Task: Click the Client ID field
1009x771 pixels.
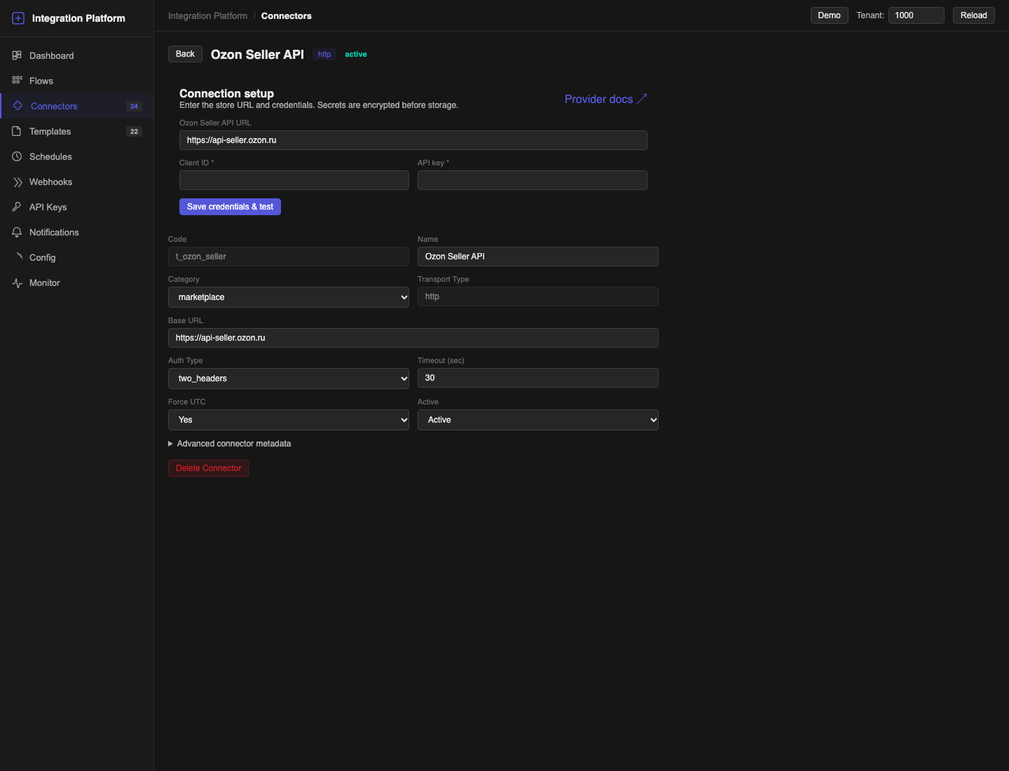Action: [294, 180]
